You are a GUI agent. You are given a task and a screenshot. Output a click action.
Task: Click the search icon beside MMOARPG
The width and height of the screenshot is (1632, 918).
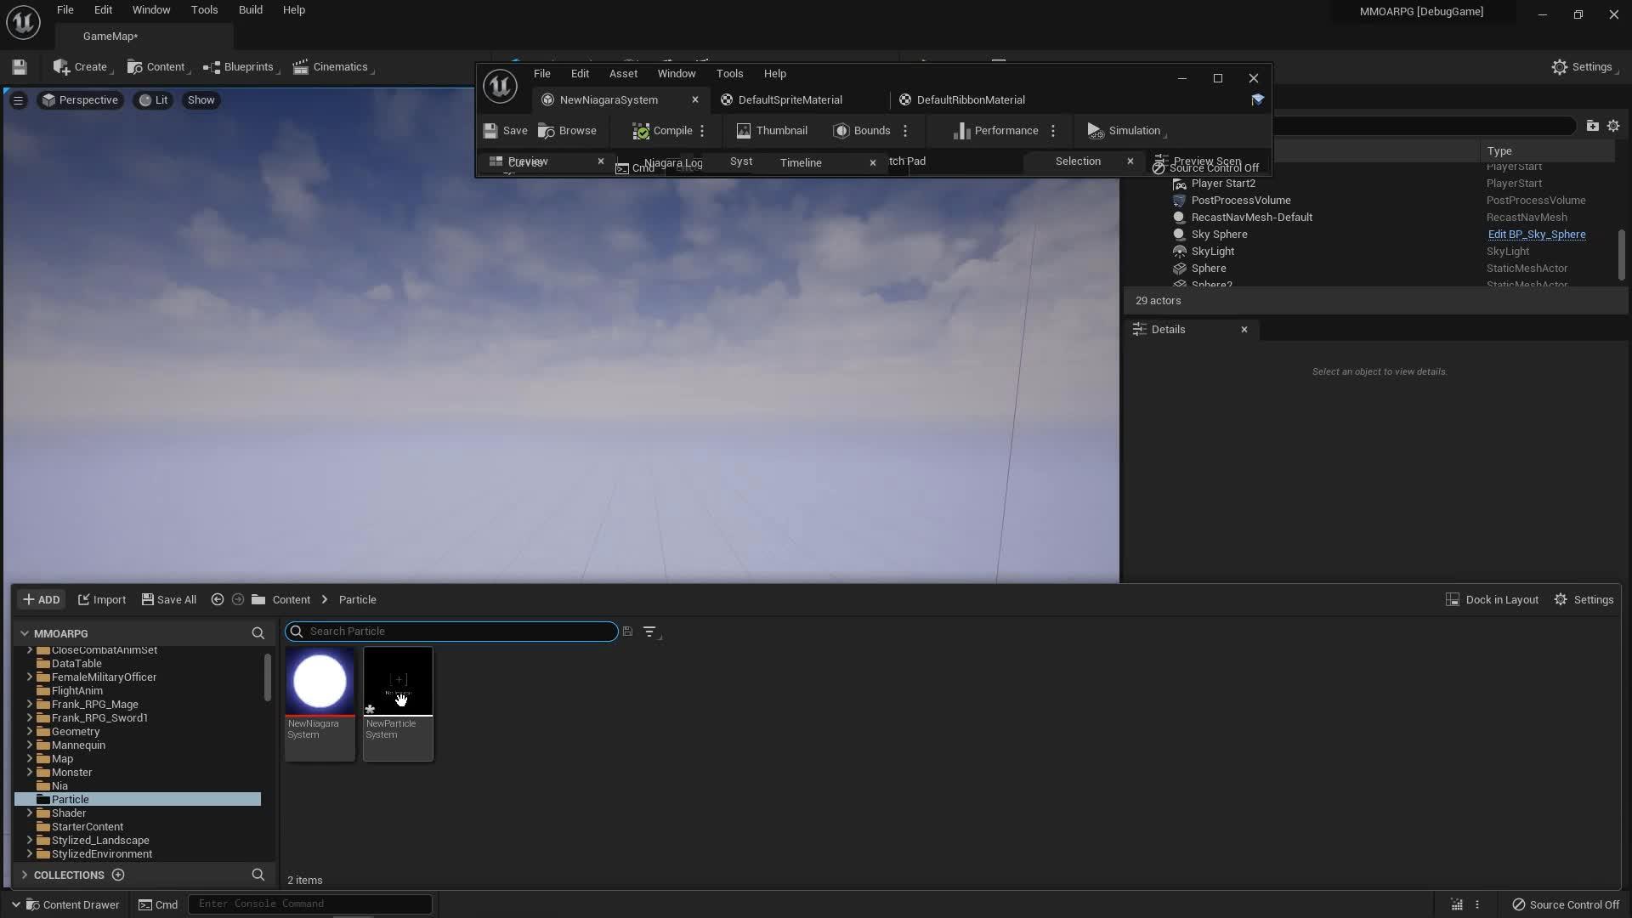258,633
